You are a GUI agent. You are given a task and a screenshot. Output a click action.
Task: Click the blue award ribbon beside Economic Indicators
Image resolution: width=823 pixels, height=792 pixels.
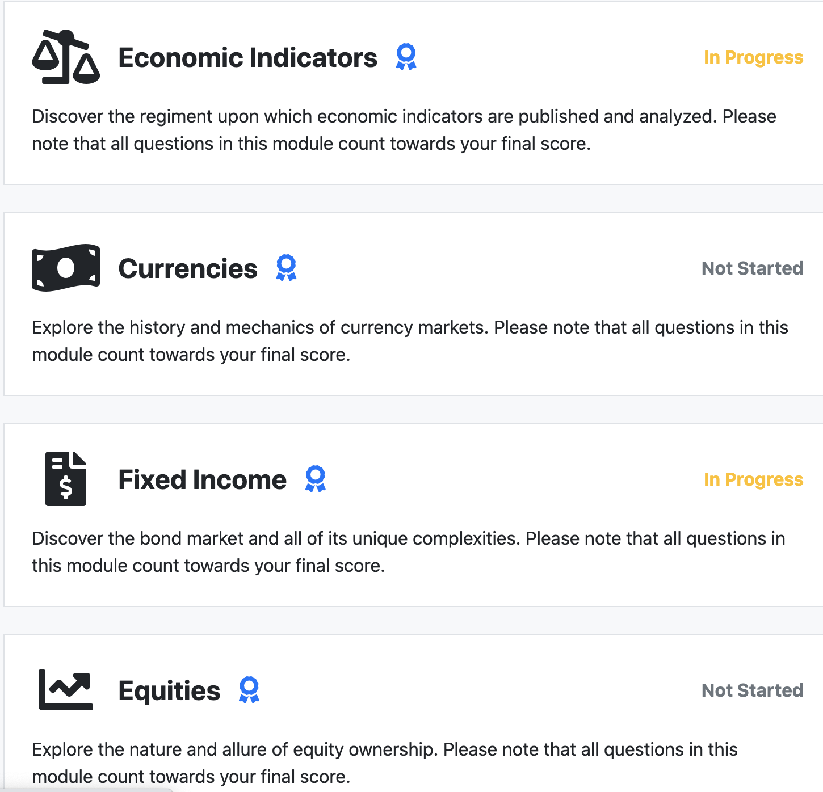coord(406,57)
